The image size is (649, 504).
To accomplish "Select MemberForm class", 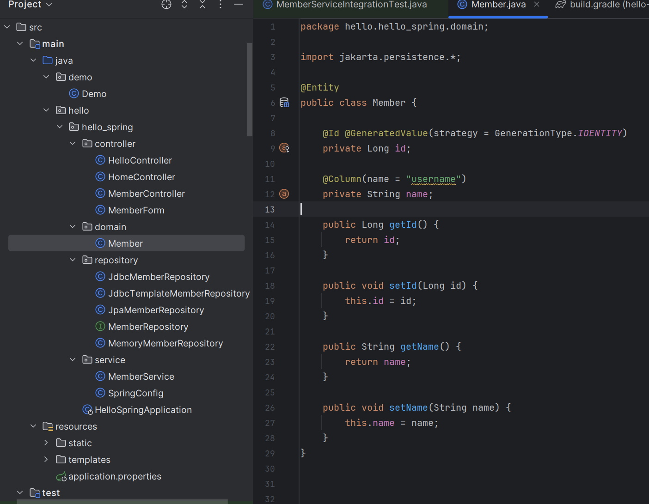I will coord(130,210).
